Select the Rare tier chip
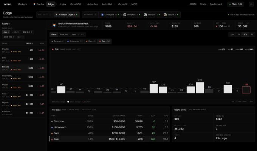 tap(91, 41)
